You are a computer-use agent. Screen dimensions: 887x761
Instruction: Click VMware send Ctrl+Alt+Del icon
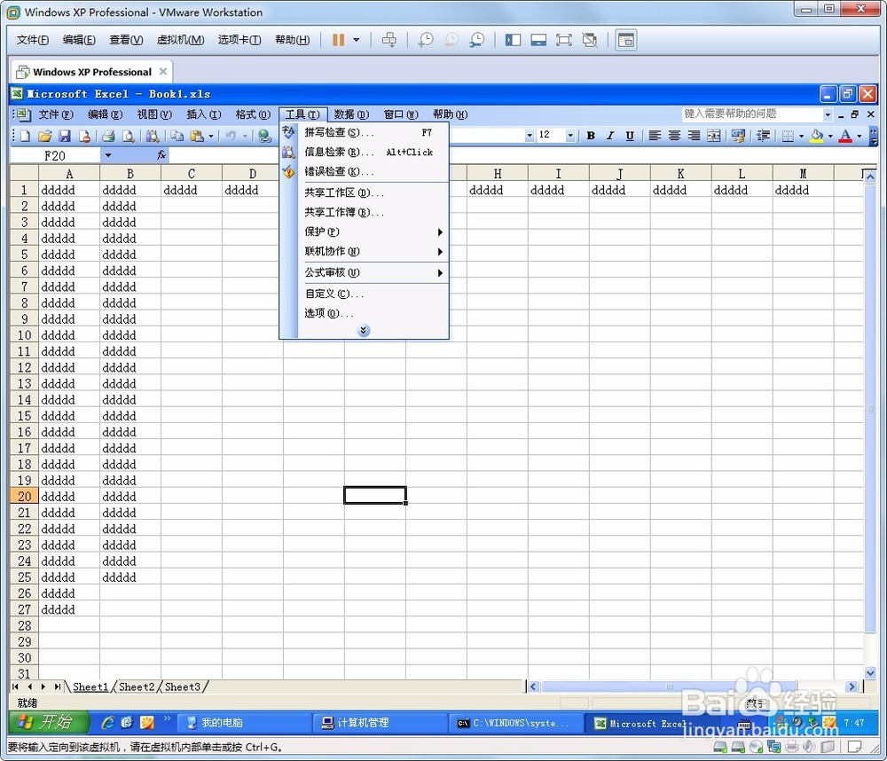coord(389,40)
